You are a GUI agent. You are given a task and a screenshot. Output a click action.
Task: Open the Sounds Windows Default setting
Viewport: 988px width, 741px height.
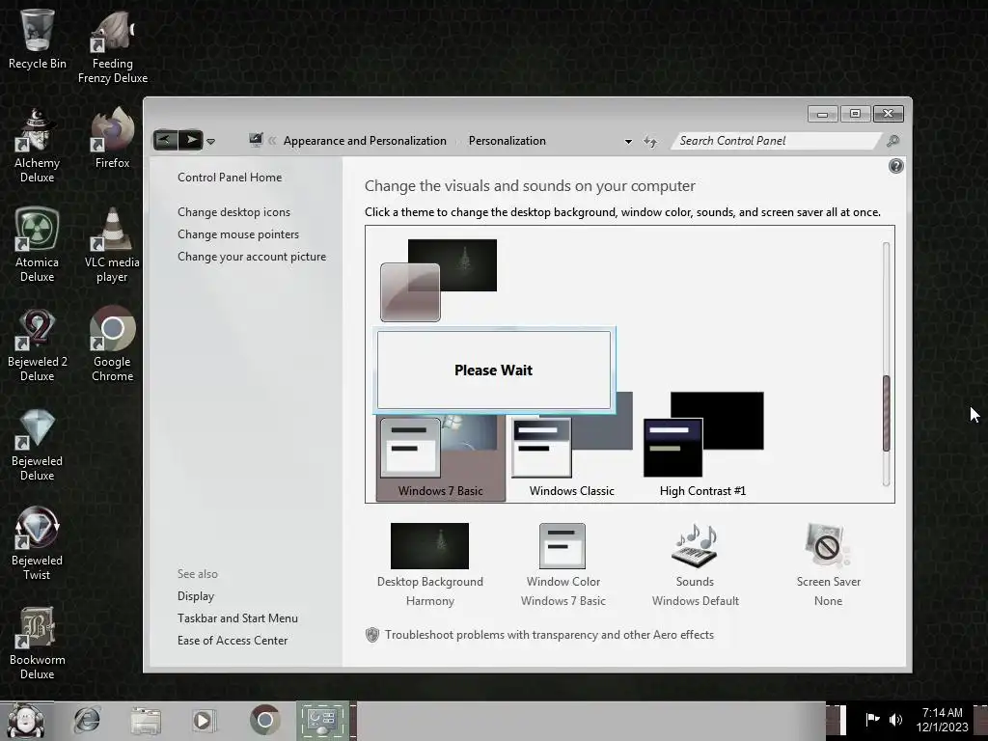click(695, 565)
